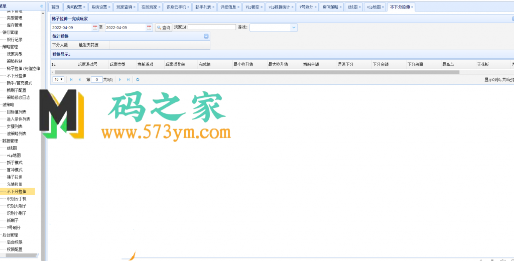Open 进入条件列表 in the sidebar

[19, 118]
